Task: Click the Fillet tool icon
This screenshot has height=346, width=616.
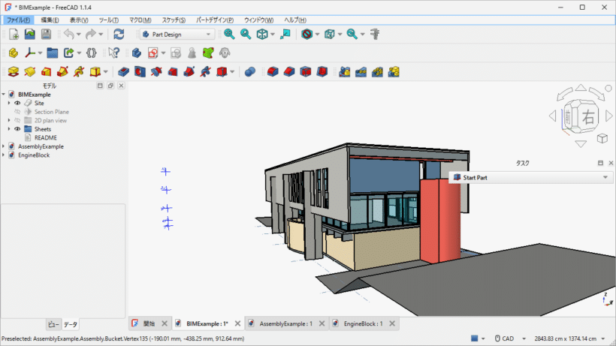Action: (x=273, y=72)
